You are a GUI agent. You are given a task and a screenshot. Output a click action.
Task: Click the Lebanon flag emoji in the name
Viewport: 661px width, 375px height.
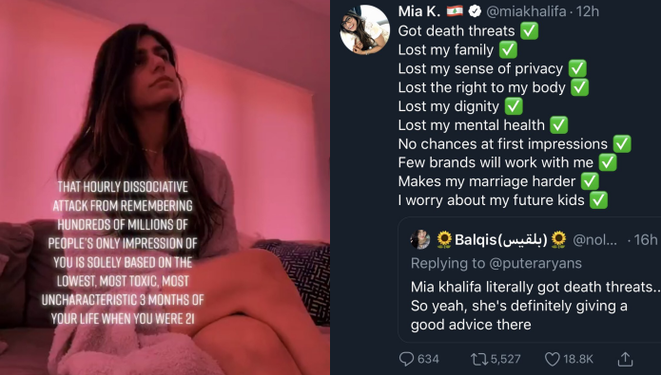tap(455, 11)
